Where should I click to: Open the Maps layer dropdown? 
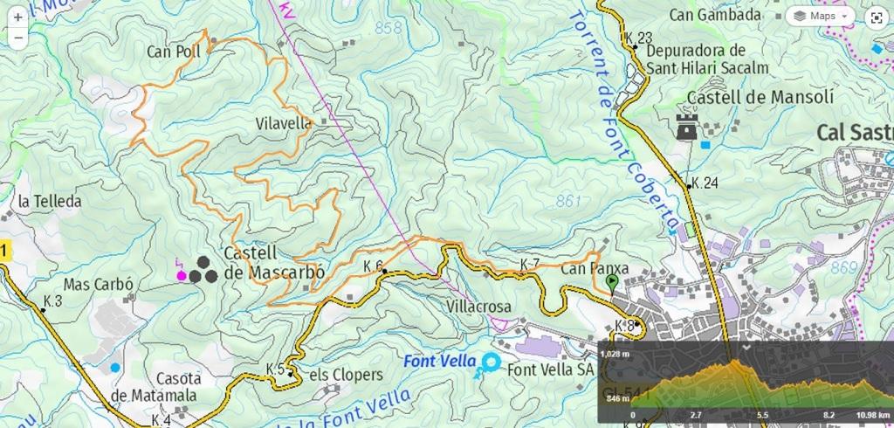coord(820,16)
